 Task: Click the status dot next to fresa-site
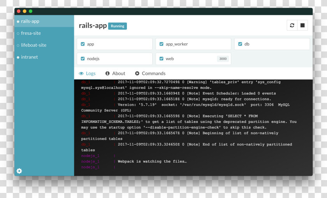[18, 34]
